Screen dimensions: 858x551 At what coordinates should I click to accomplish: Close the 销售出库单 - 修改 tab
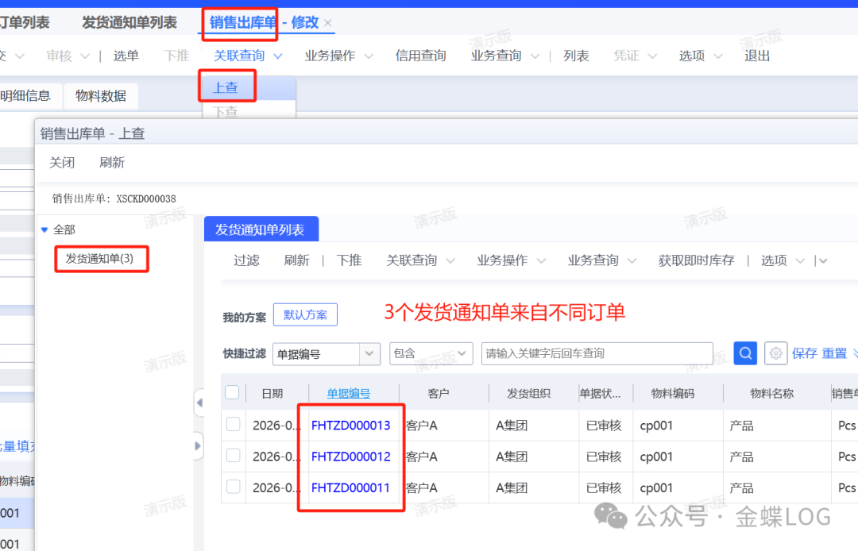pyautogui.click(x=328, y=23)
